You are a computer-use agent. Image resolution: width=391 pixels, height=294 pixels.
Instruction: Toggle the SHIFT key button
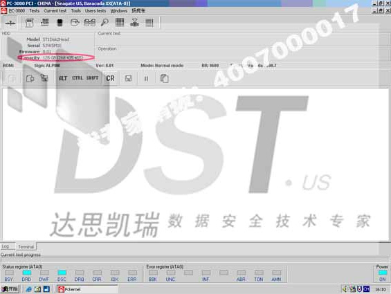[92, 78]
